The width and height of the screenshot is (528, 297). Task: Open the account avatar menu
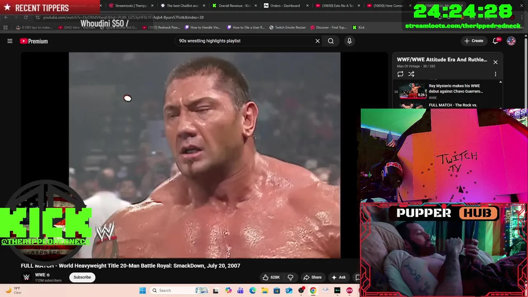[x=511, y=41]
